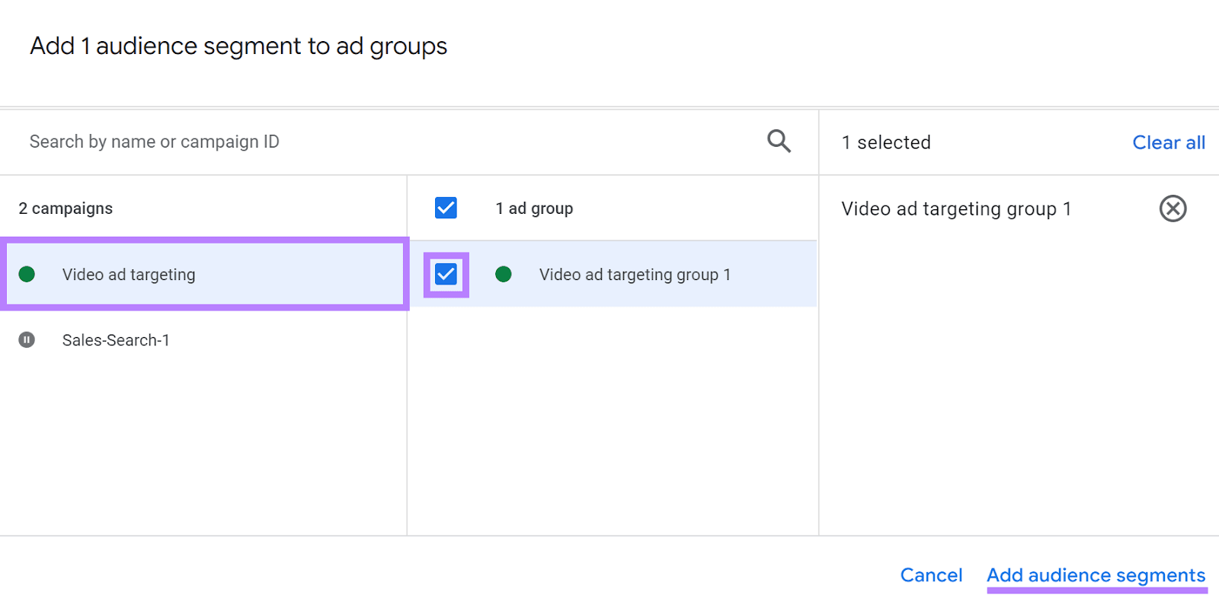Remove Video ad targeting group 1 from selection
The height and width of the screenshot is (611, 1219).
[1173, 208]
